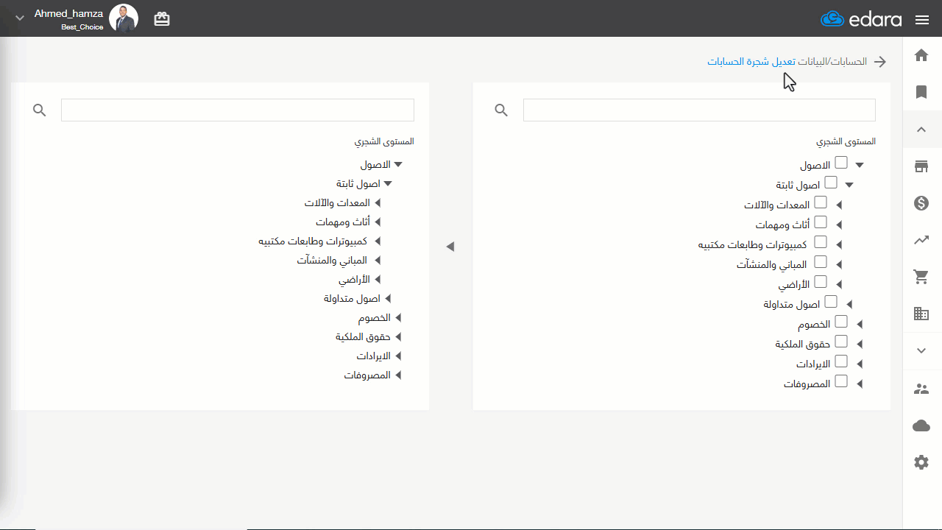
Task: Focus the left panel search field
Action: coord(238,110)
